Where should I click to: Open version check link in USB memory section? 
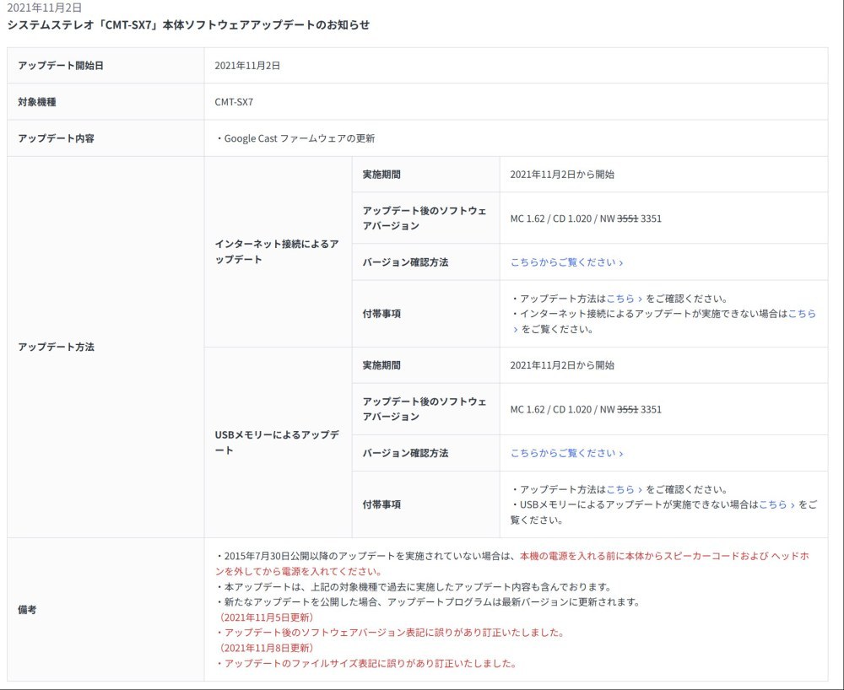click(x=566, y=453)
